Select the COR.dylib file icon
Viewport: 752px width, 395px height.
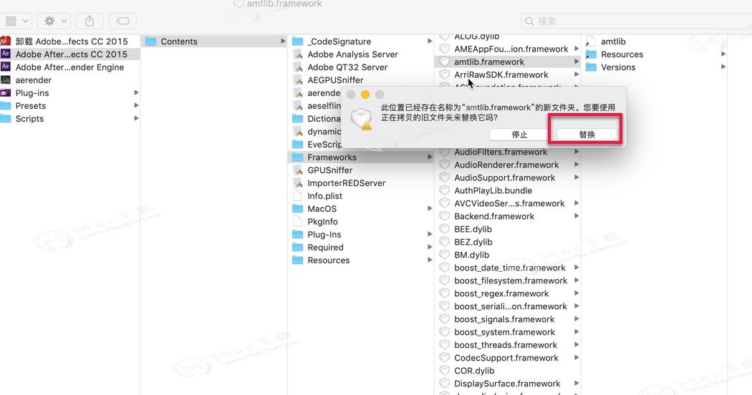coord(445,371)
